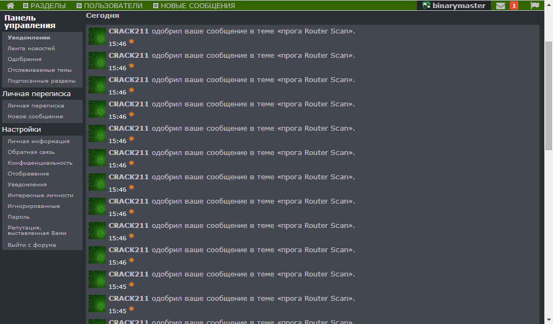553x324 pixels.
Task: Open the mail envelope icon in header
Action: tap(501, 5)
